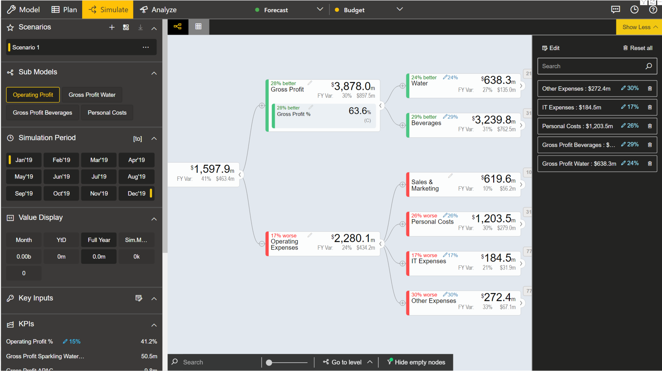Screen dimensions: 662x371
Task: Open the Simulate tab
Action: pyautogui.click(x=108, y=10)
